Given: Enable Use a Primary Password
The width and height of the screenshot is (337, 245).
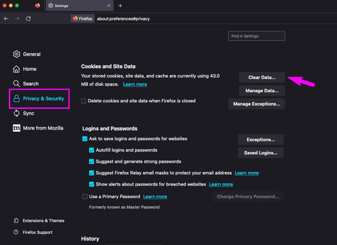Looking at the screenshot, I should click(85, 197).
